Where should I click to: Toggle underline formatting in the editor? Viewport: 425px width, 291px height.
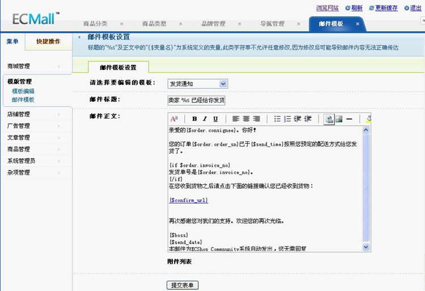point(215,119)
